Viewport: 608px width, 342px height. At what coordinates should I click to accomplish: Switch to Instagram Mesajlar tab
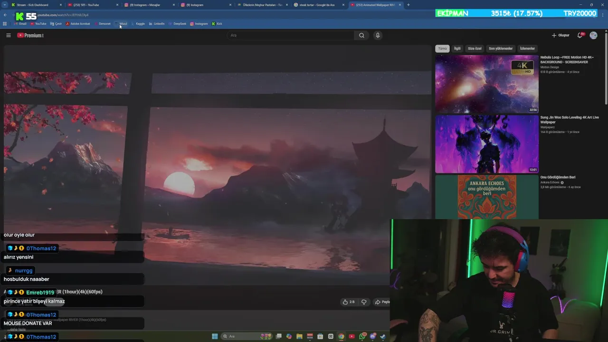click(149, 5)
